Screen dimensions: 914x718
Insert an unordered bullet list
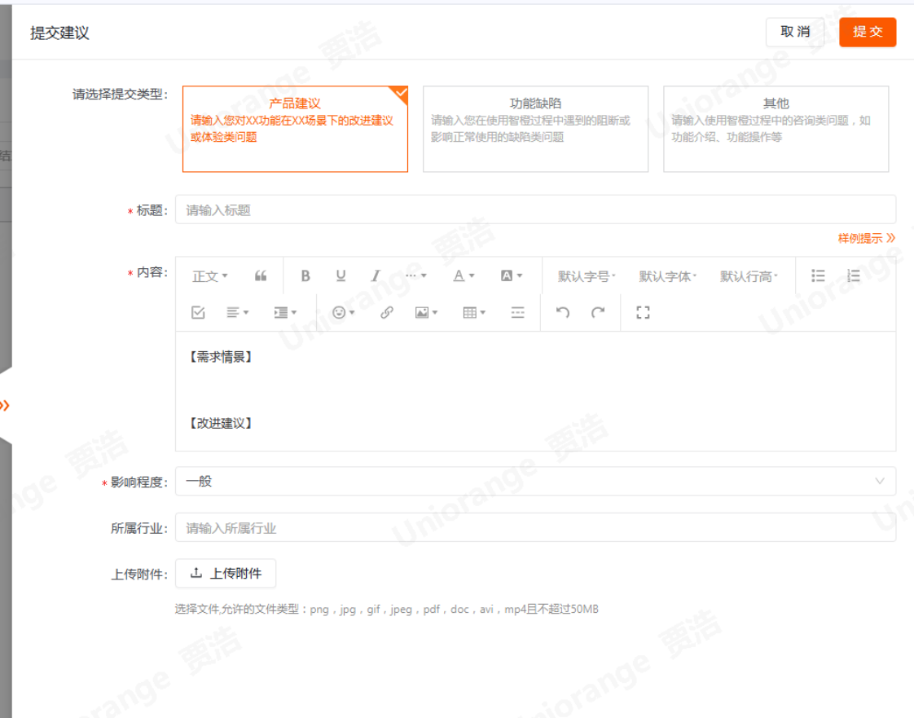818,276
